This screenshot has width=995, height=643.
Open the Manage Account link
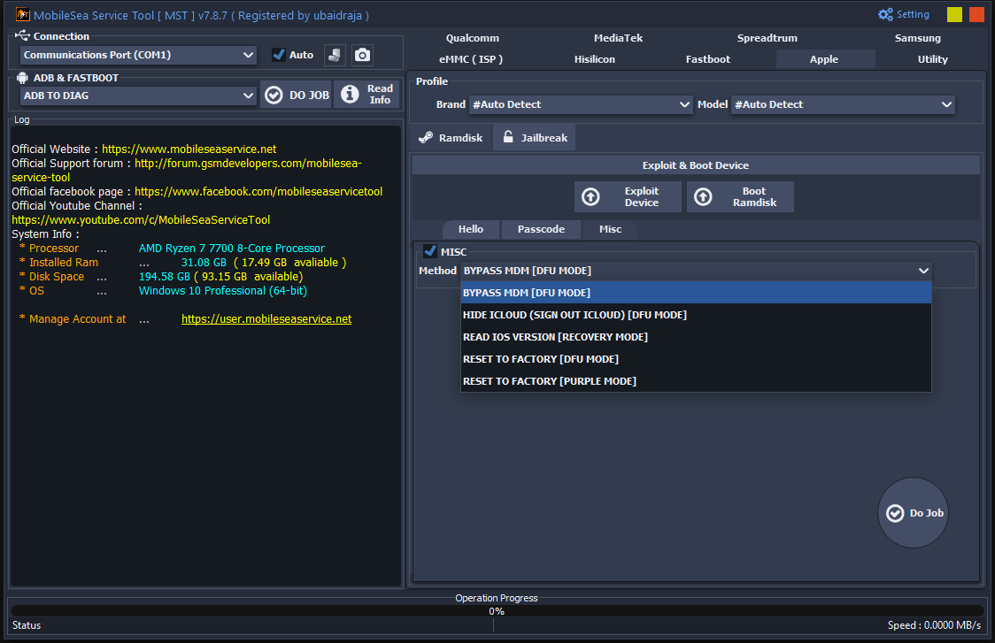click(x=266, y=318)
